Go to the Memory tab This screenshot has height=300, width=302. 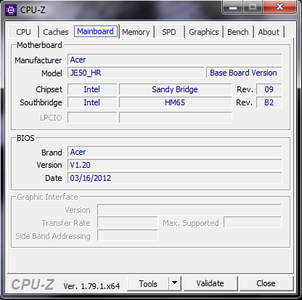point(136,32)
